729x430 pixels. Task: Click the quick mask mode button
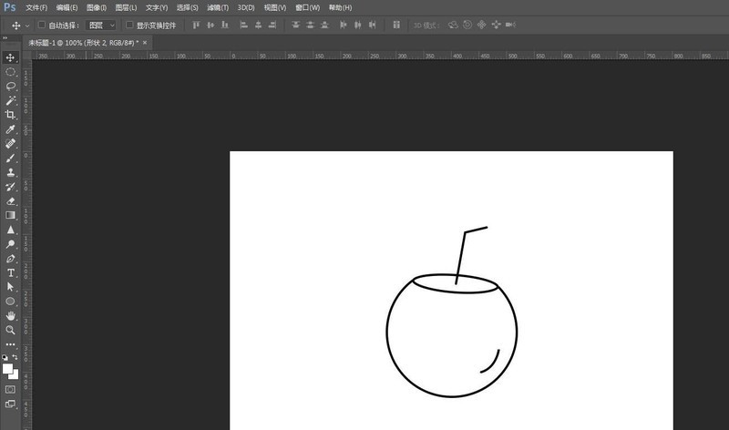click(11, 389)
